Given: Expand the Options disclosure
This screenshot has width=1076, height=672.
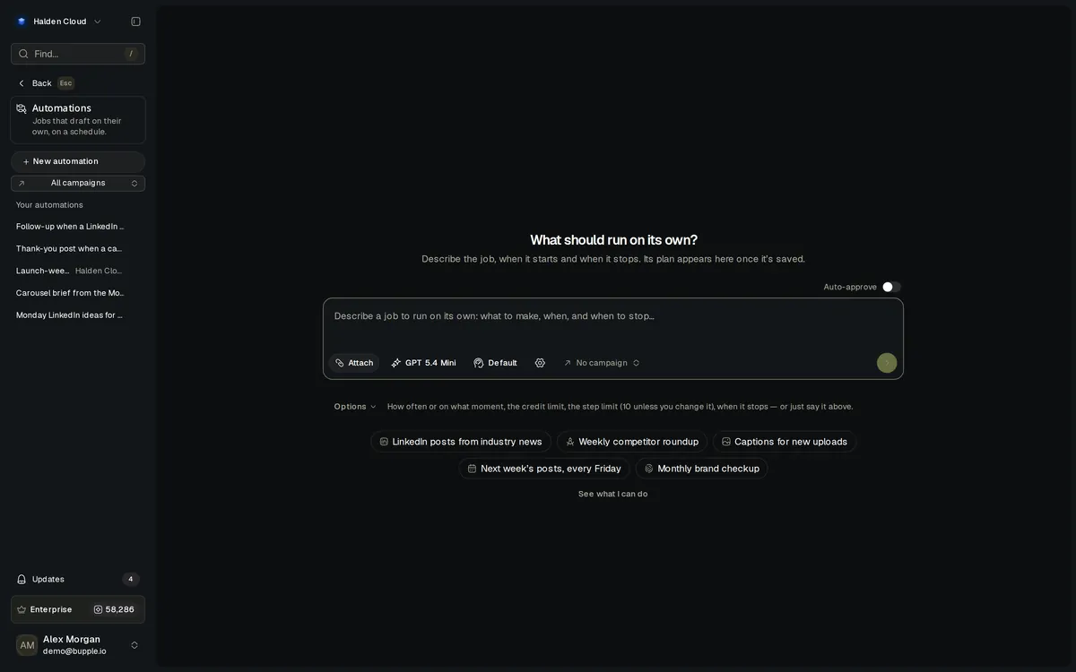Looking at the screenshot, I should pyautogui.click(x=355, y=407).
